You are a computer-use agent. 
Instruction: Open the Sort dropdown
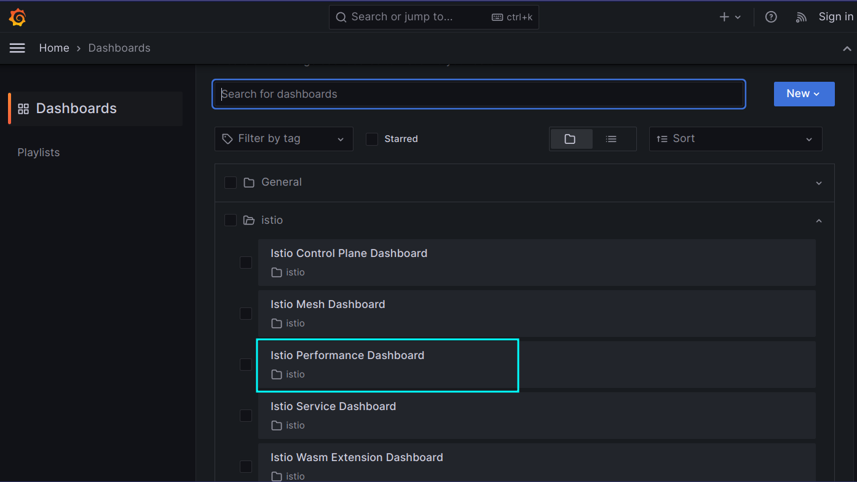coord(735,139)
